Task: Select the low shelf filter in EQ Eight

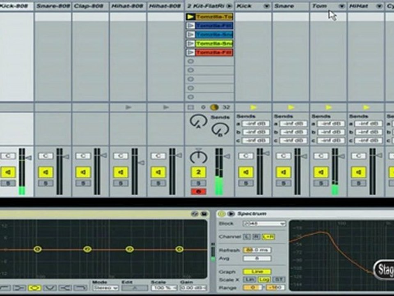Action: 19,287
